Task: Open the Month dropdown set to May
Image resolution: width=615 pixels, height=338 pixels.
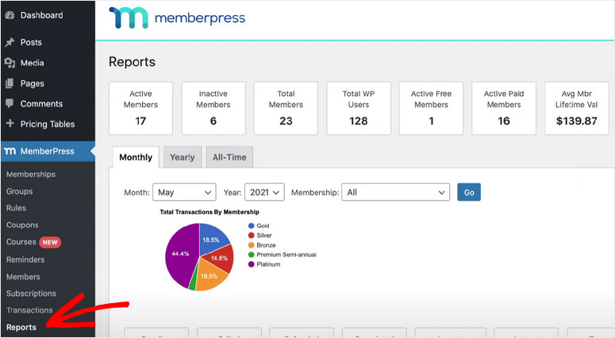Action: [185, 192]
